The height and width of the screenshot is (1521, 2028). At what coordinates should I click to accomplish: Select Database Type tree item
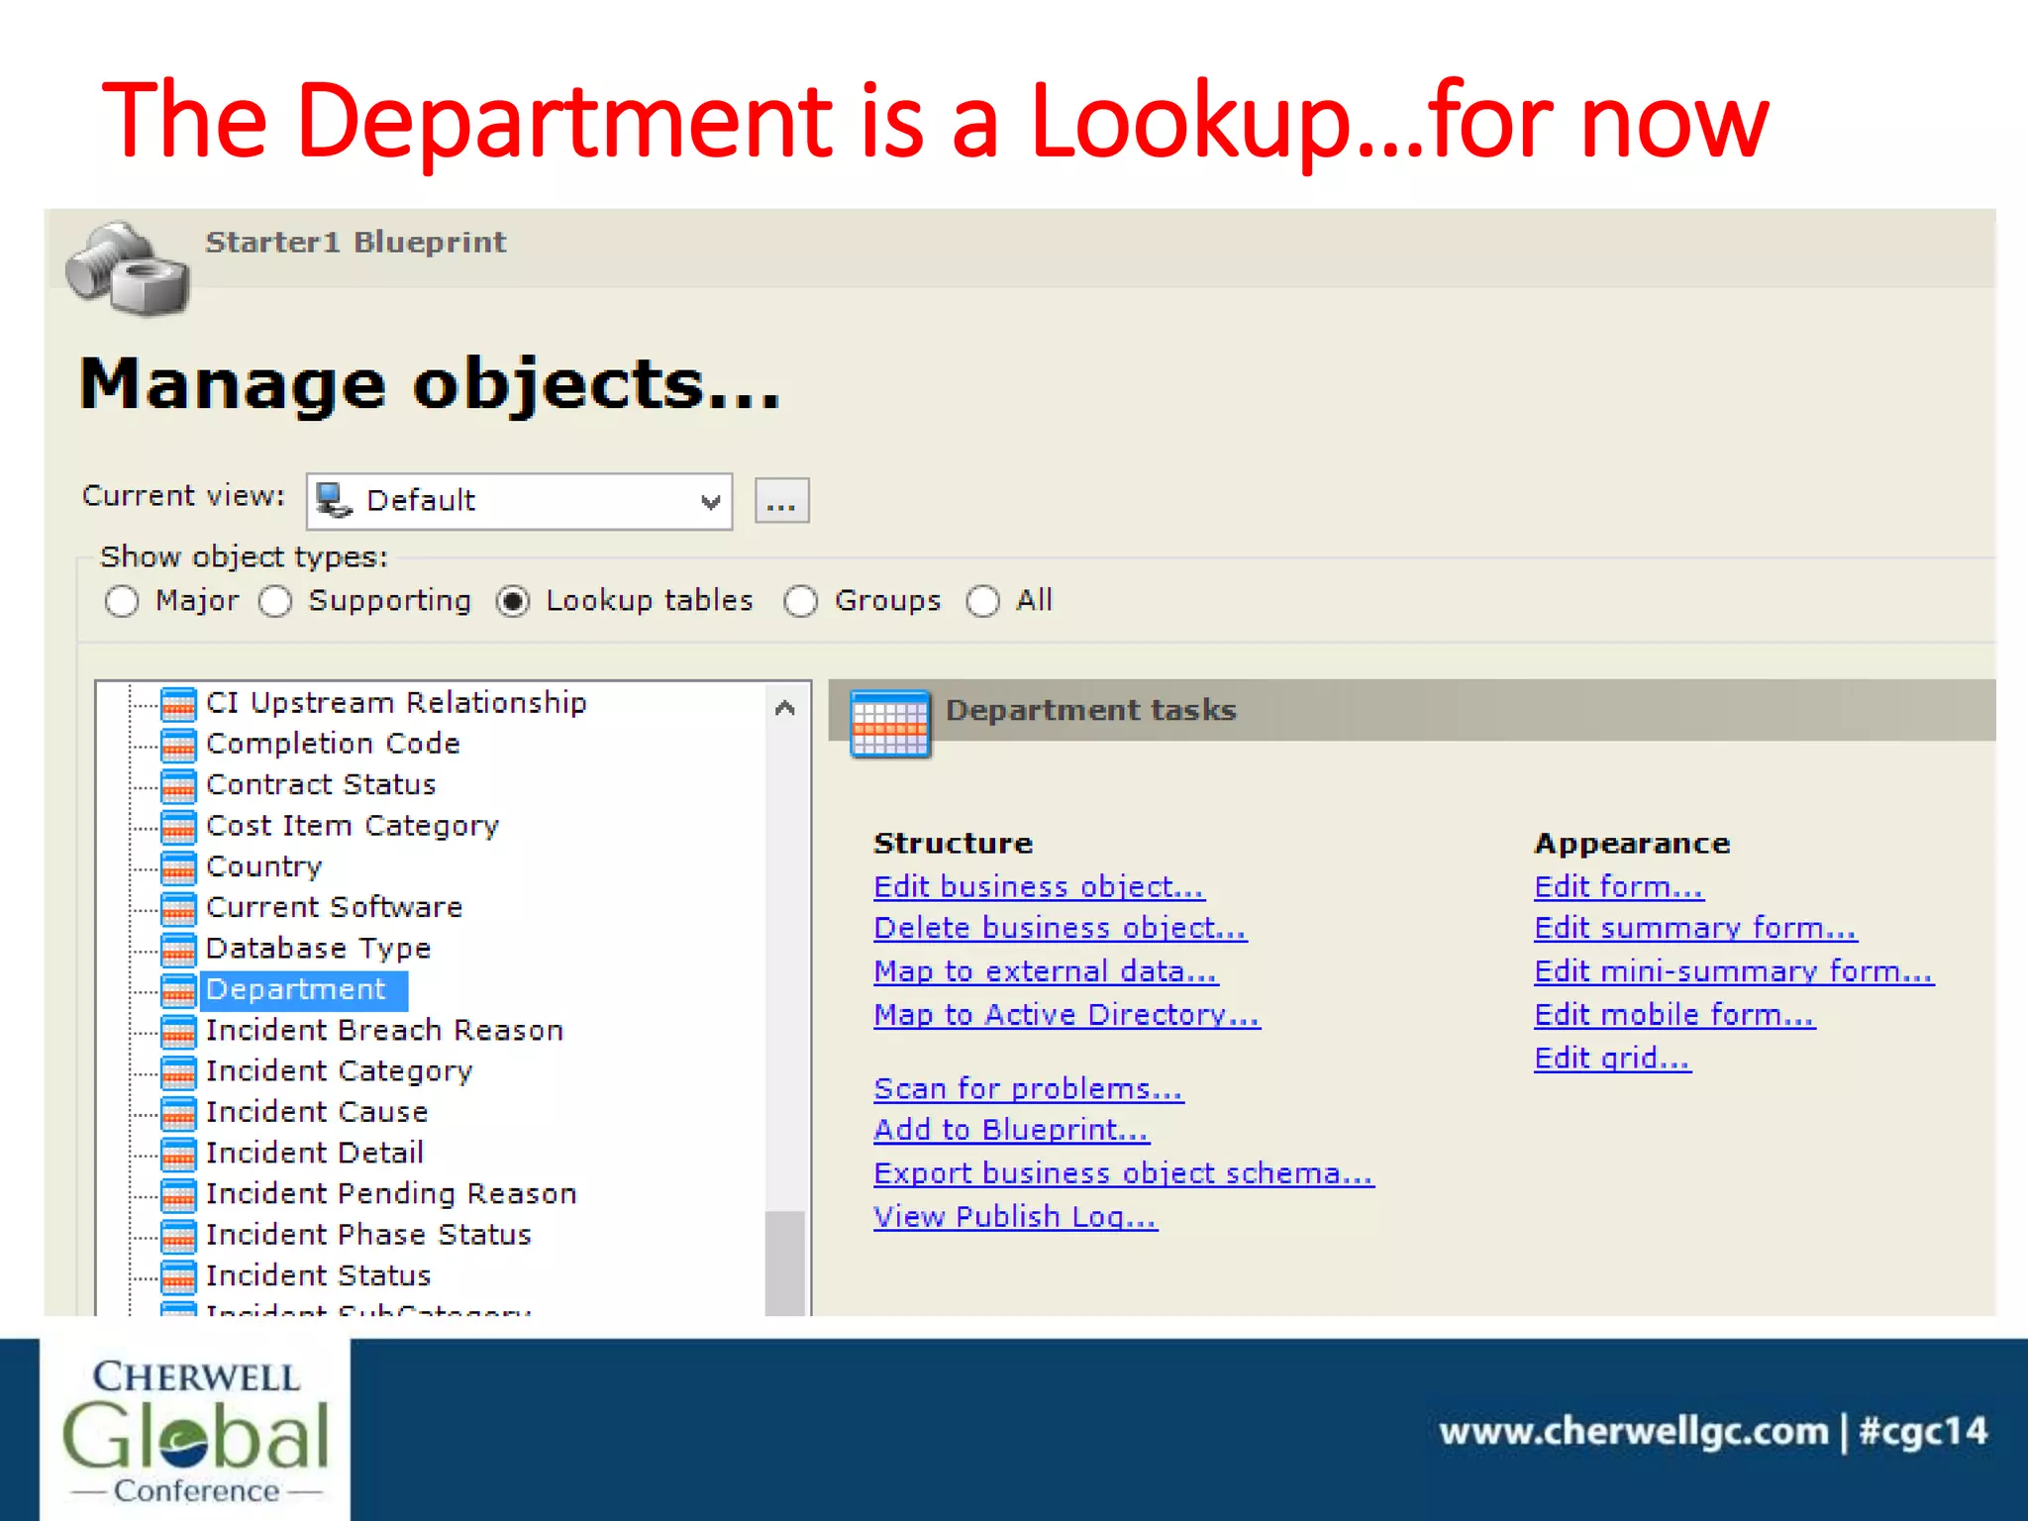(x=318, y=949)
